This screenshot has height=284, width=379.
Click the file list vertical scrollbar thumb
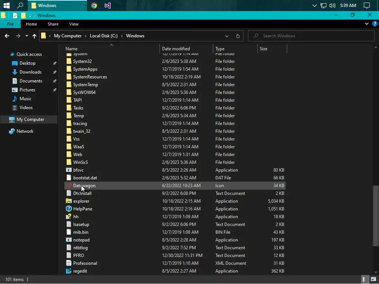tap(376, 216)
